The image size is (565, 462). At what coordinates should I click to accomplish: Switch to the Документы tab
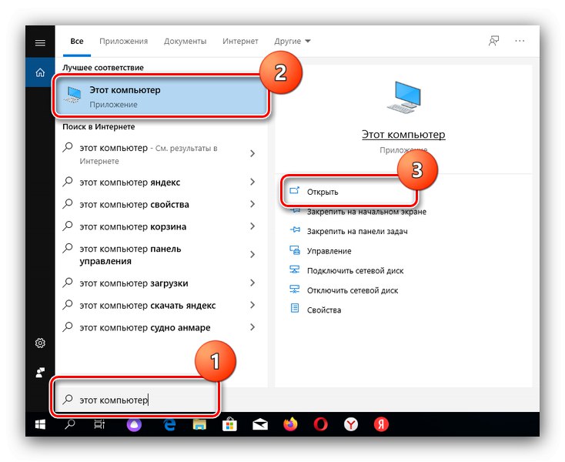pos(186,41)
